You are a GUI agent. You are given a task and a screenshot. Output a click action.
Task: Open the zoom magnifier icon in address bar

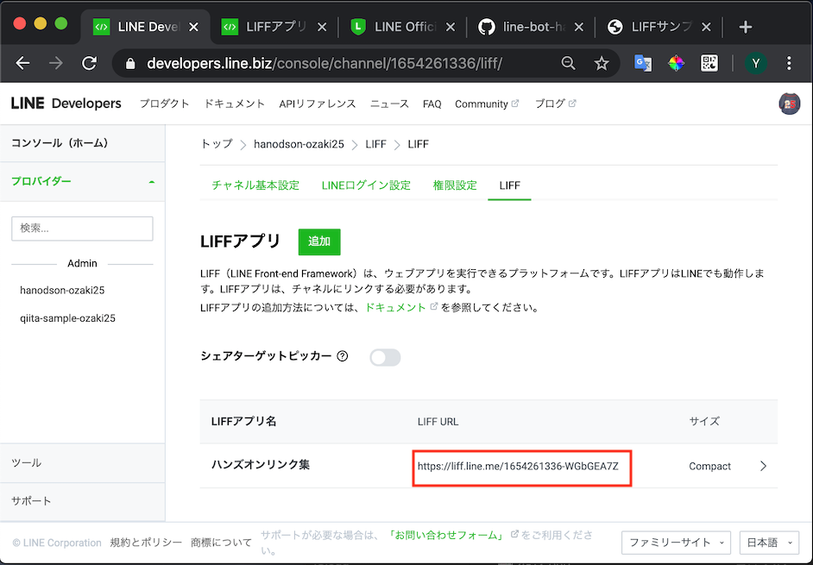[x=568, y=63]
